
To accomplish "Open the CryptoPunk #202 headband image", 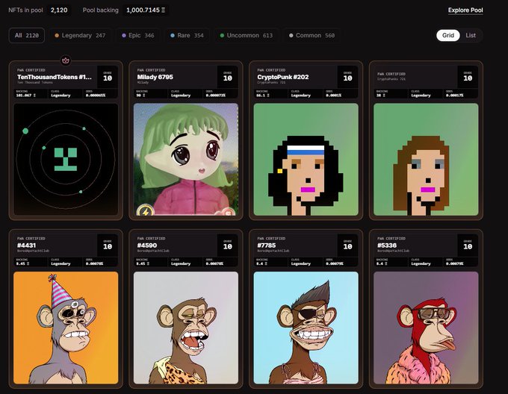I will point(306,160).
